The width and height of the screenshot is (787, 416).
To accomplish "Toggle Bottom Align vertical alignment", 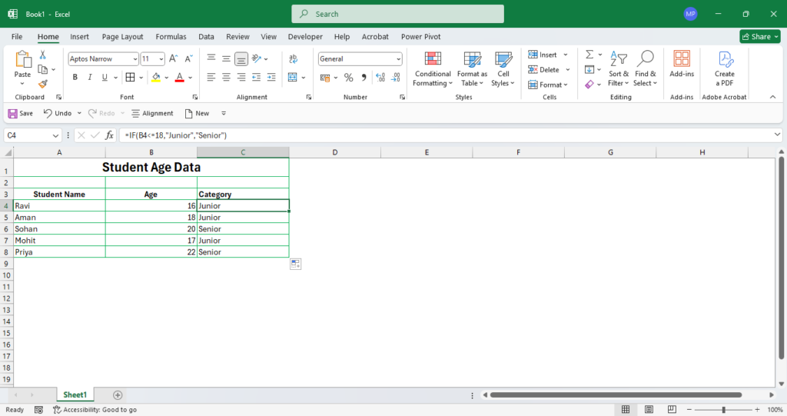I will pos(241,58).
